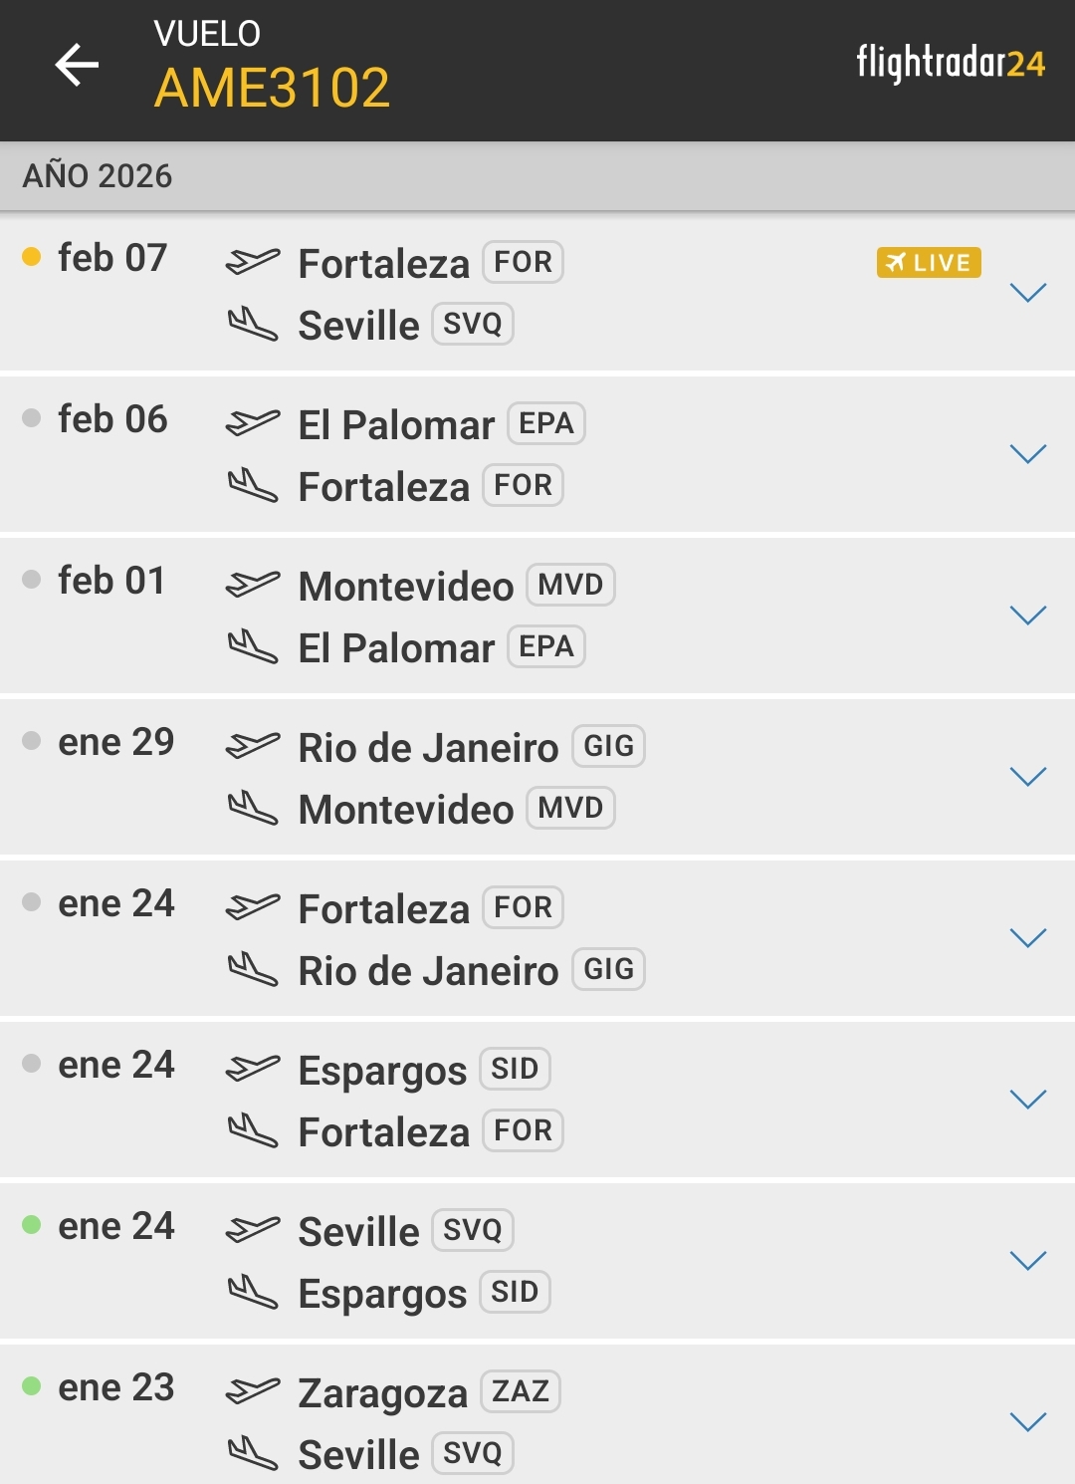Expand the feb 06 flight row
The image size is (1075, 1484).
tap(1027, 453)
